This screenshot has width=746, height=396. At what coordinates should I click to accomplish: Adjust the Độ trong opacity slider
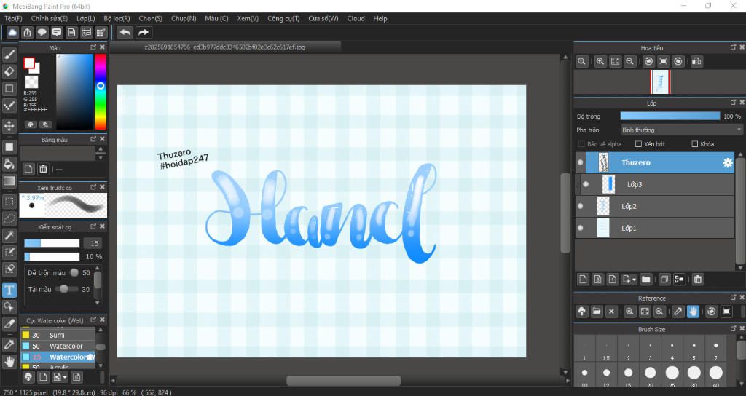[x=670, y=116]
